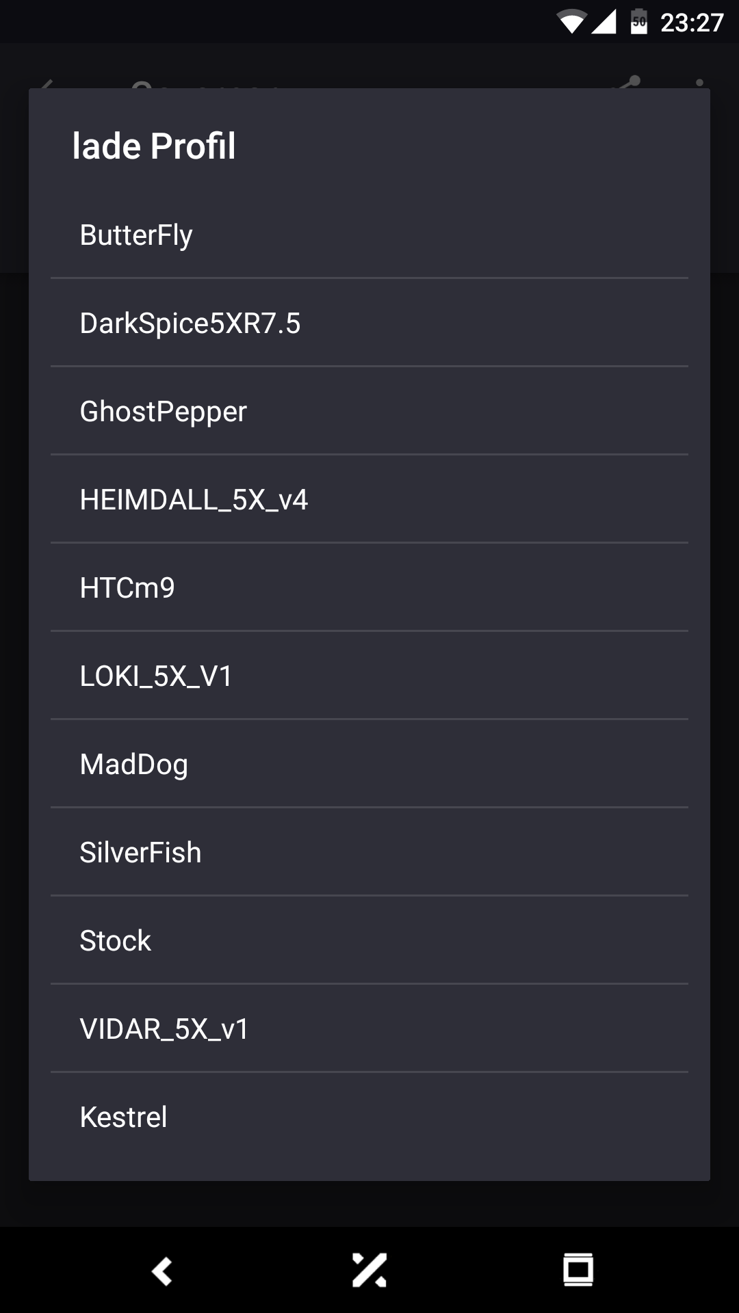Choose the MadDog profile
The image size is (739, 1313).
click(x=369, y=765)
